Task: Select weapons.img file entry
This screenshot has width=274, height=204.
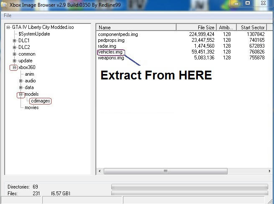Action: [111, 58]
